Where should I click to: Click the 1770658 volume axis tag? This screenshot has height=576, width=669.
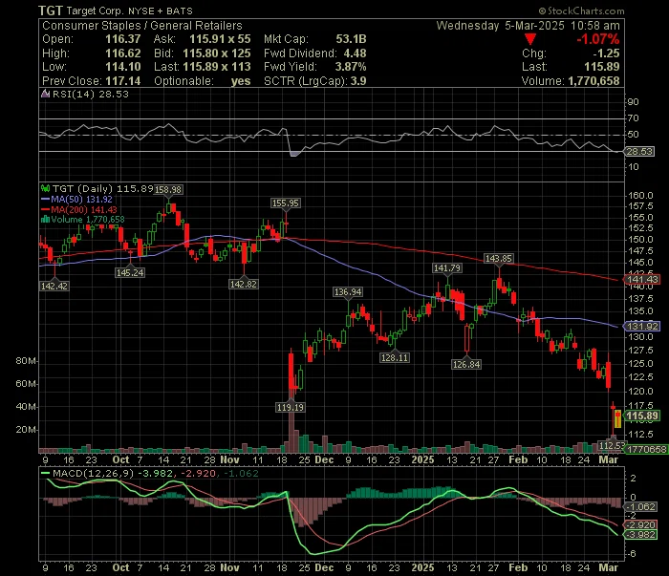647,449
